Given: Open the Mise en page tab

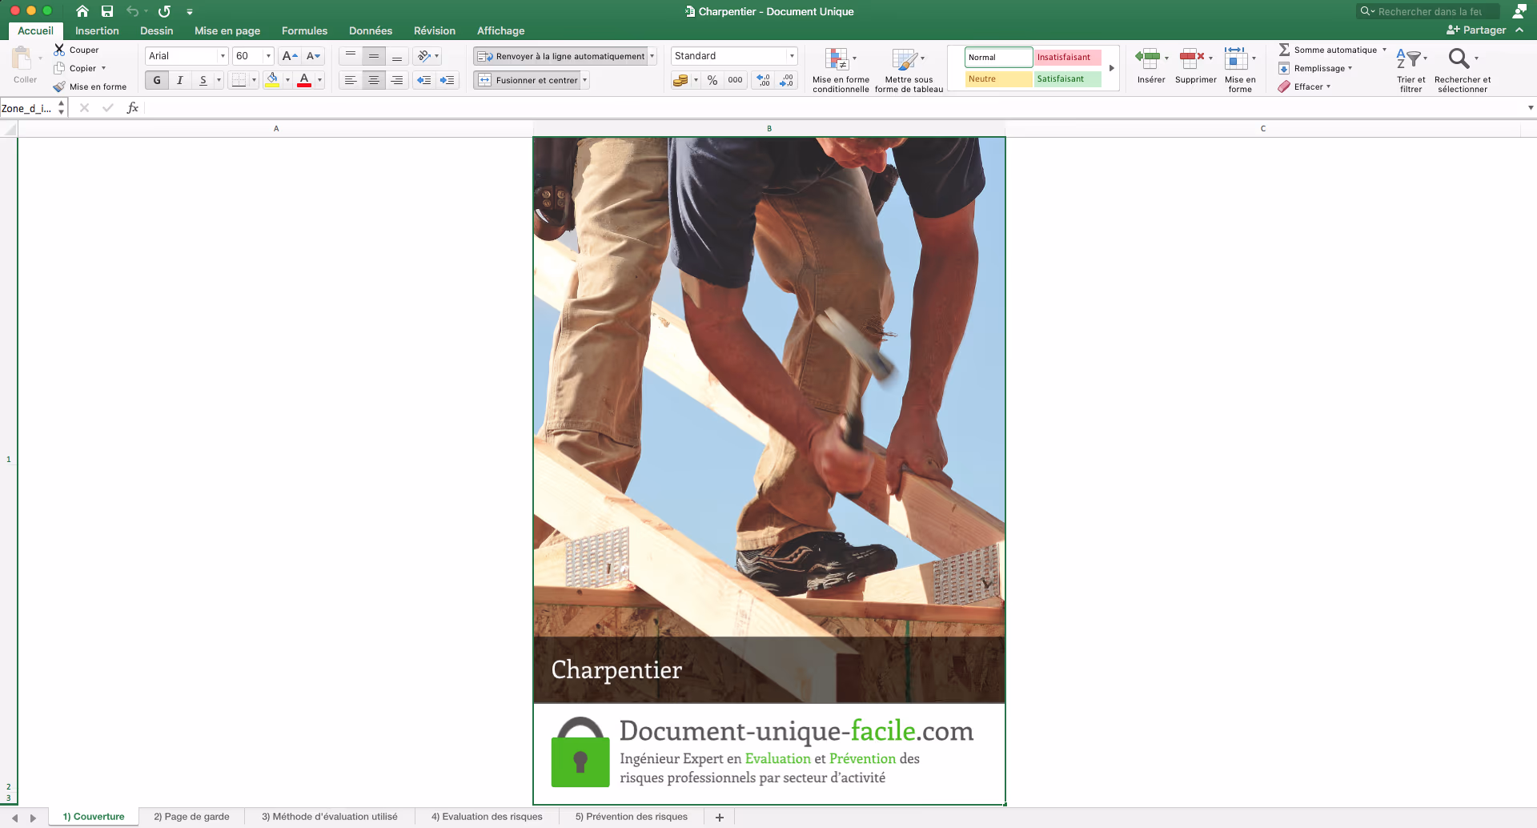Looking at the screenshot, I should coord(227,30).
